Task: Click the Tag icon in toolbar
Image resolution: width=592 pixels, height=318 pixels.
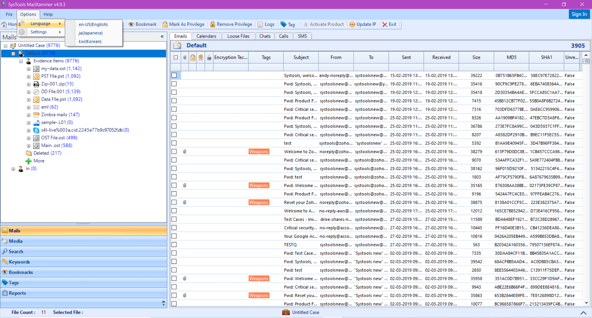Action: (283, 24)
